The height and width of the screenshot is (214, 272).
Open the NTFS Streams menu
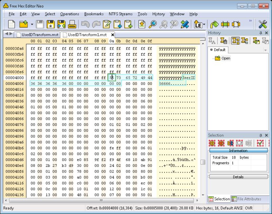(x=121, y=14)
